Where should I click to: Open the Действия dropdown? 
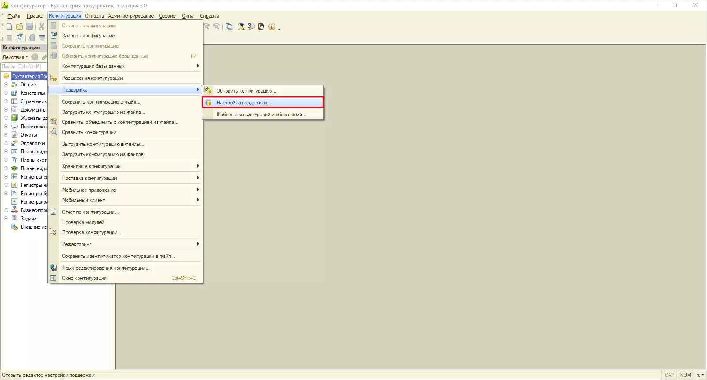(15, 57)
